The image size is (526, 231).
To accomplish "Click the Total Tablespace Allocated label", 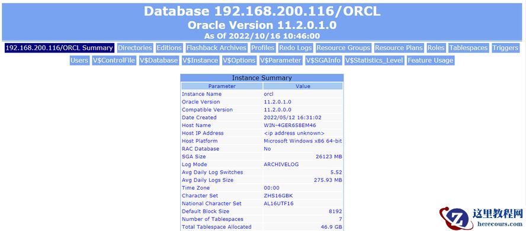I will [217, 227].
